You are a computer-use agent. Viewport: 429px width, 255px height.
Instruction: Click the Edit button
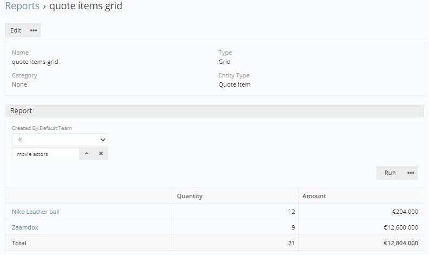click(16, 30)
